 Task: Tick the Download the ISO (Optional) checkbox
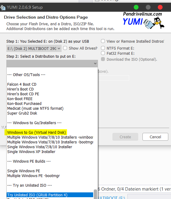point(103,59)
